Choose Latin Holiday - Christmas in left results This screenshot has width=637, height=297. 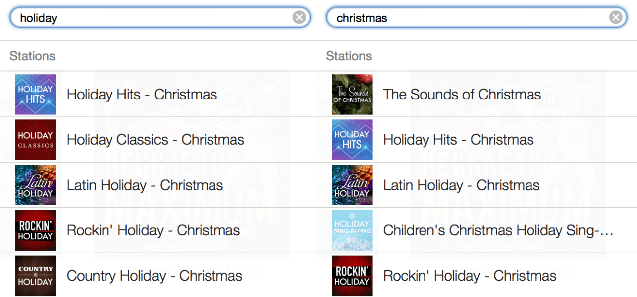tap(145, 185)
